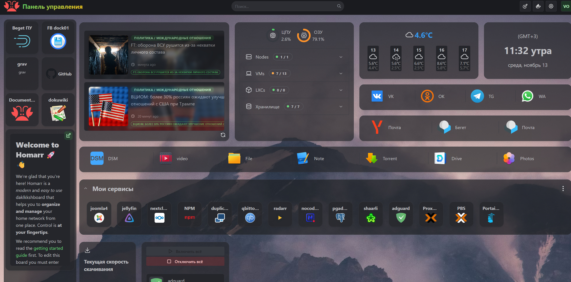Open the WA WhatsApp shortcut
571x282 pixels.
pyautogui.click(x=534, y=96)
